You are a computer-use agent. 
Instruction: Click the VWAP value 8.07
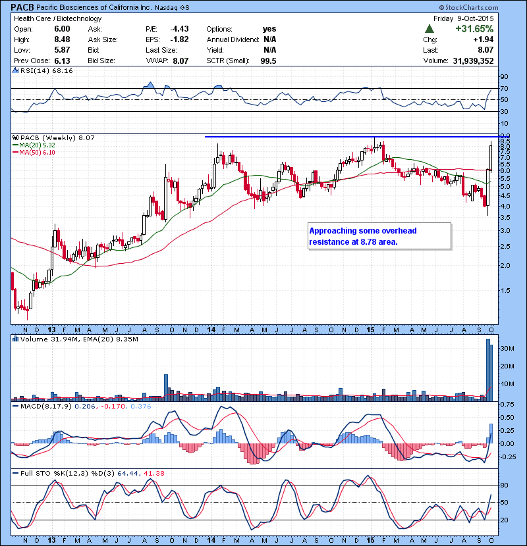pos(180,61)
